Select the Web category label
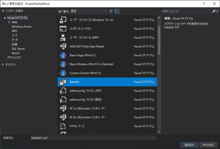The width and height of the screenshot is (220, 149). [x=14, y=22]
